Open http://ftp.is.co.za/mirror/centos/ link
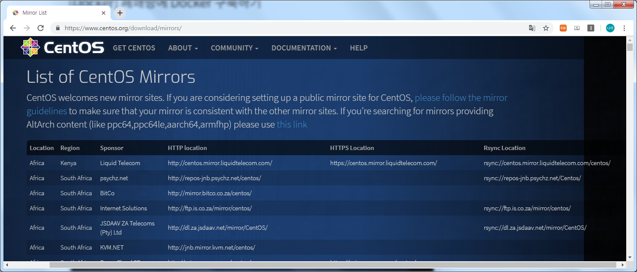The width and height of the screenshot is (637, 272). tap(210, 208)
